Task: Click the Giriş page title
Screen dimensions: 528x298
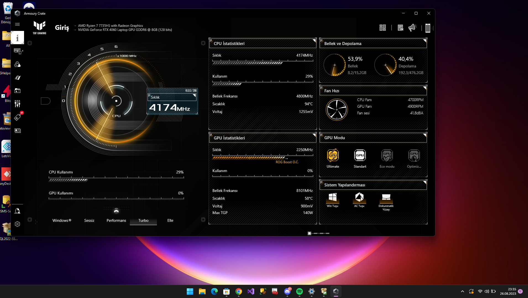Action: pos(62,28)
